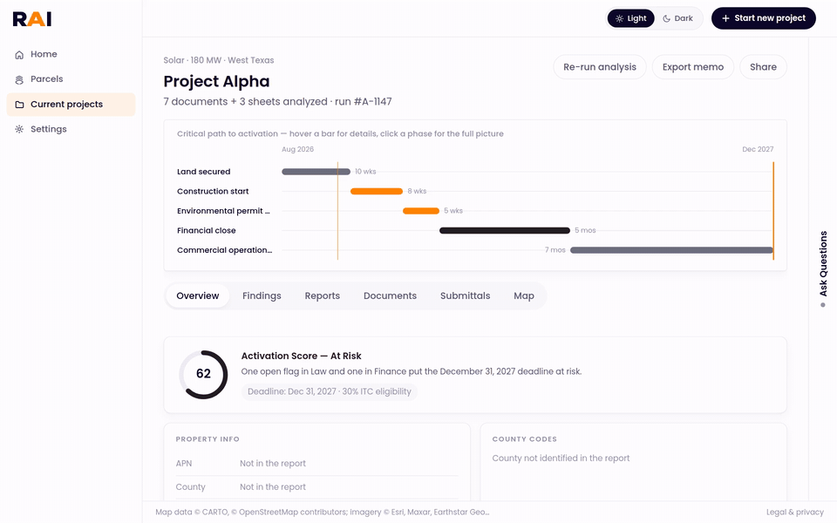Click the Financial close black bar
Image resolution: width=837 pixels, height=523 pixels.
coord(505,230)
